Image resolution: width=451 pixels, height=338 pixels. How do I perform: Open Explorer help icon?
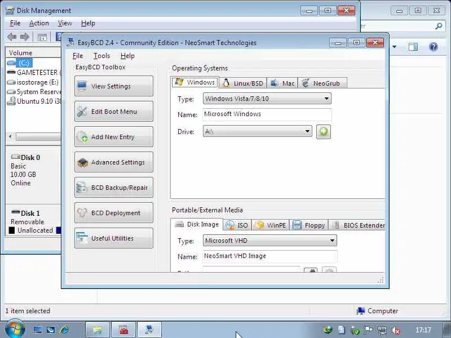(x=433, y=47)
